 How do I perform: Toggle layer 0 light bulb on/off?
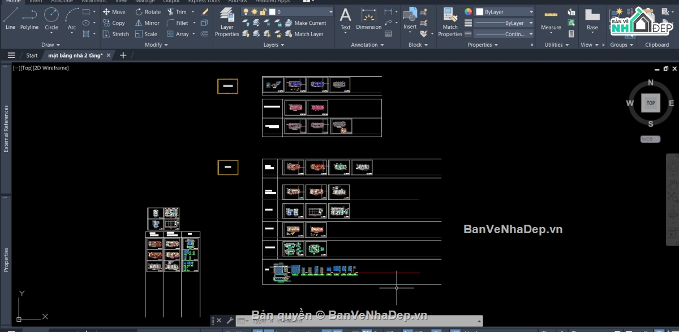[246, 12]
